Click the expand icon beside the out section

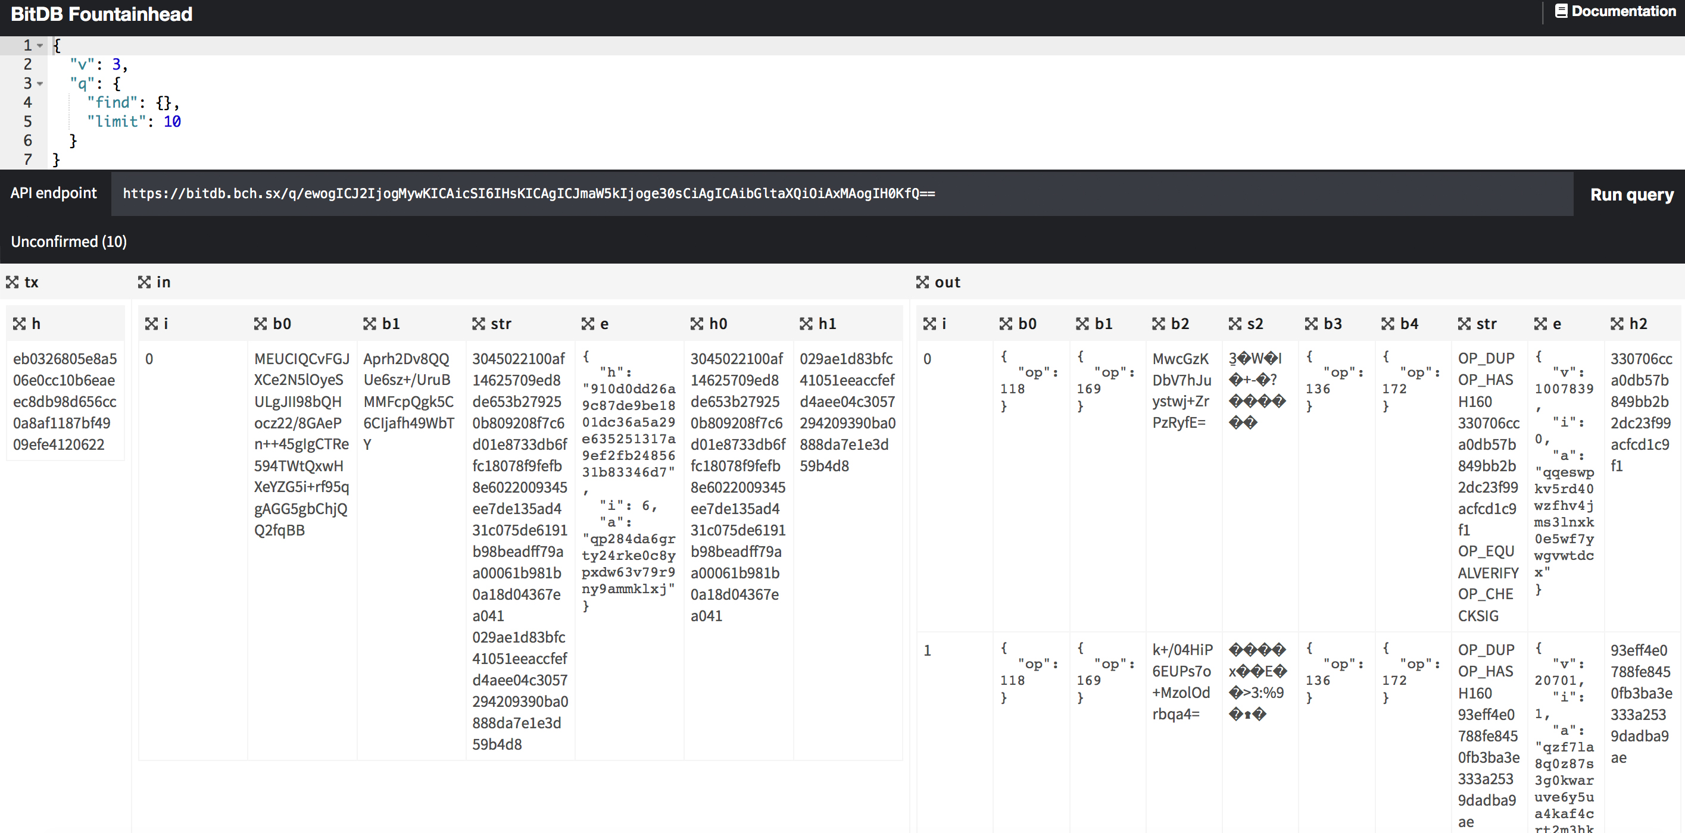tap(922, 282)
